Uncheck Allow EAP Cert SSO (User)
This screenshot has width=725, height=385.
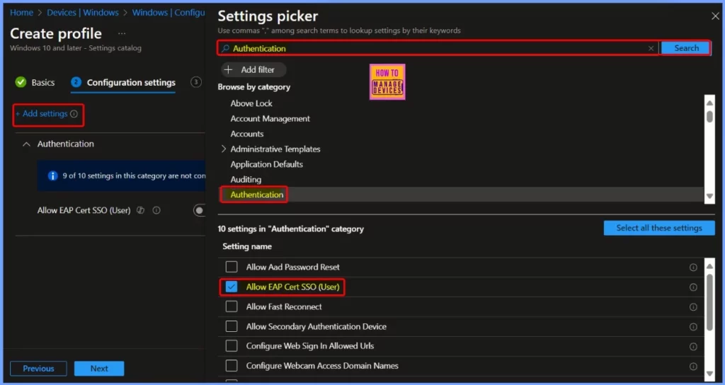(232, 287)
